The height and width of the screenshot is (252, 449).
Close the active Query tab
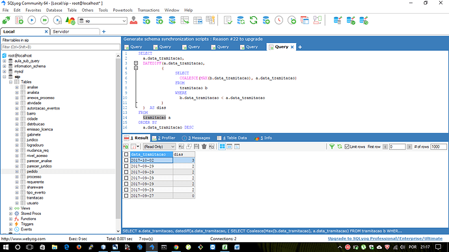(x=292, y=47)
